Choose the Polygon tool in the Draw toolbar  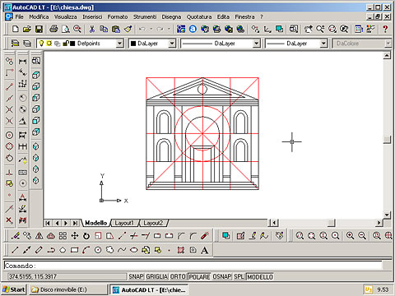point(63,250)
